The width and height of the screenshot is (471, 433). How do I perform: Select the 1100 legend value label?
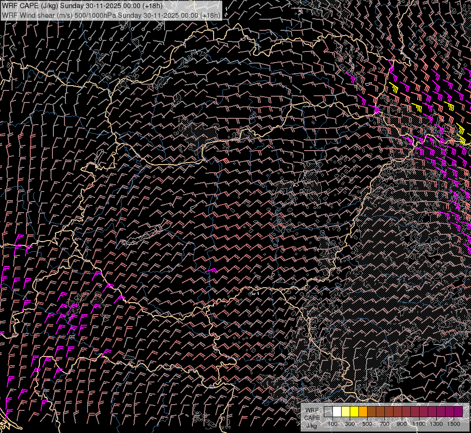tap(419, 424)
